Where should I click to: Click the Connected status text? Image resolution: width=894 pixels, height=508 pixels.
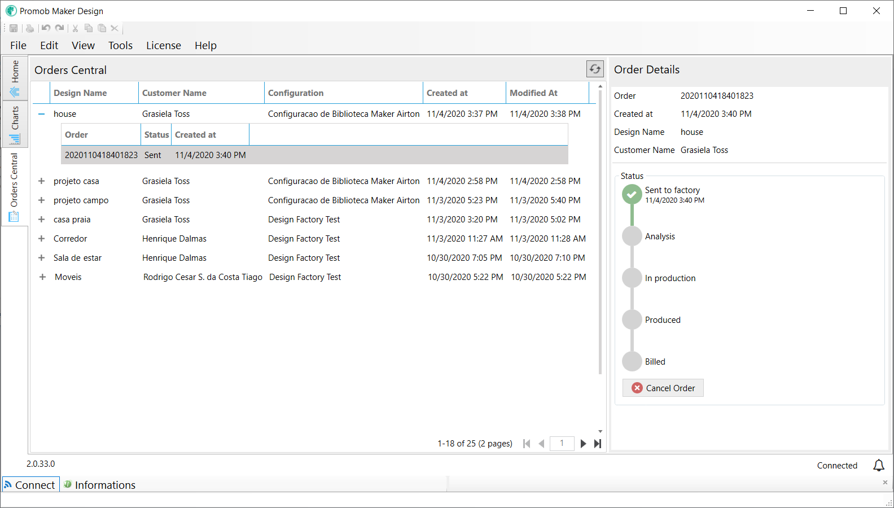[x=837, y=466]
